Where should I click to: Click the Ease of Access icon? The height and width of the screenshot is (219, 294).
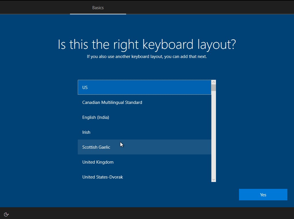(6, 214)
